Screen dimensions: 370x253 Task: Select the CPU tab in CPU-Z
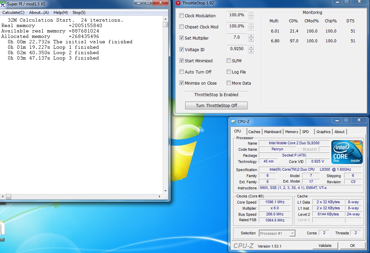[239, 131]
